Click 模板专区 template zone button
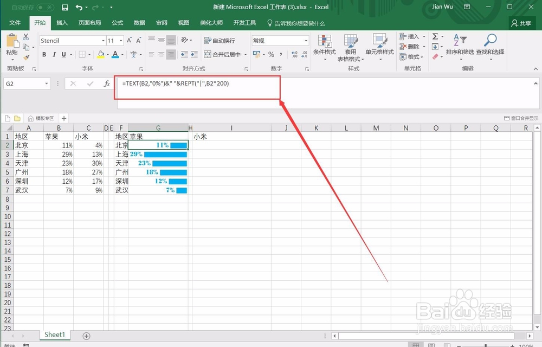This screenshot has height=347, width=542. tap(41, 118)
